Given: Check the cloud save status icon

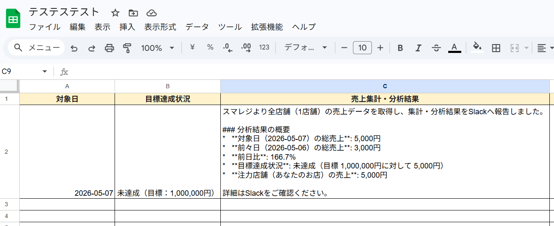Looking at the screenshot, I should [x=152, y=13].
